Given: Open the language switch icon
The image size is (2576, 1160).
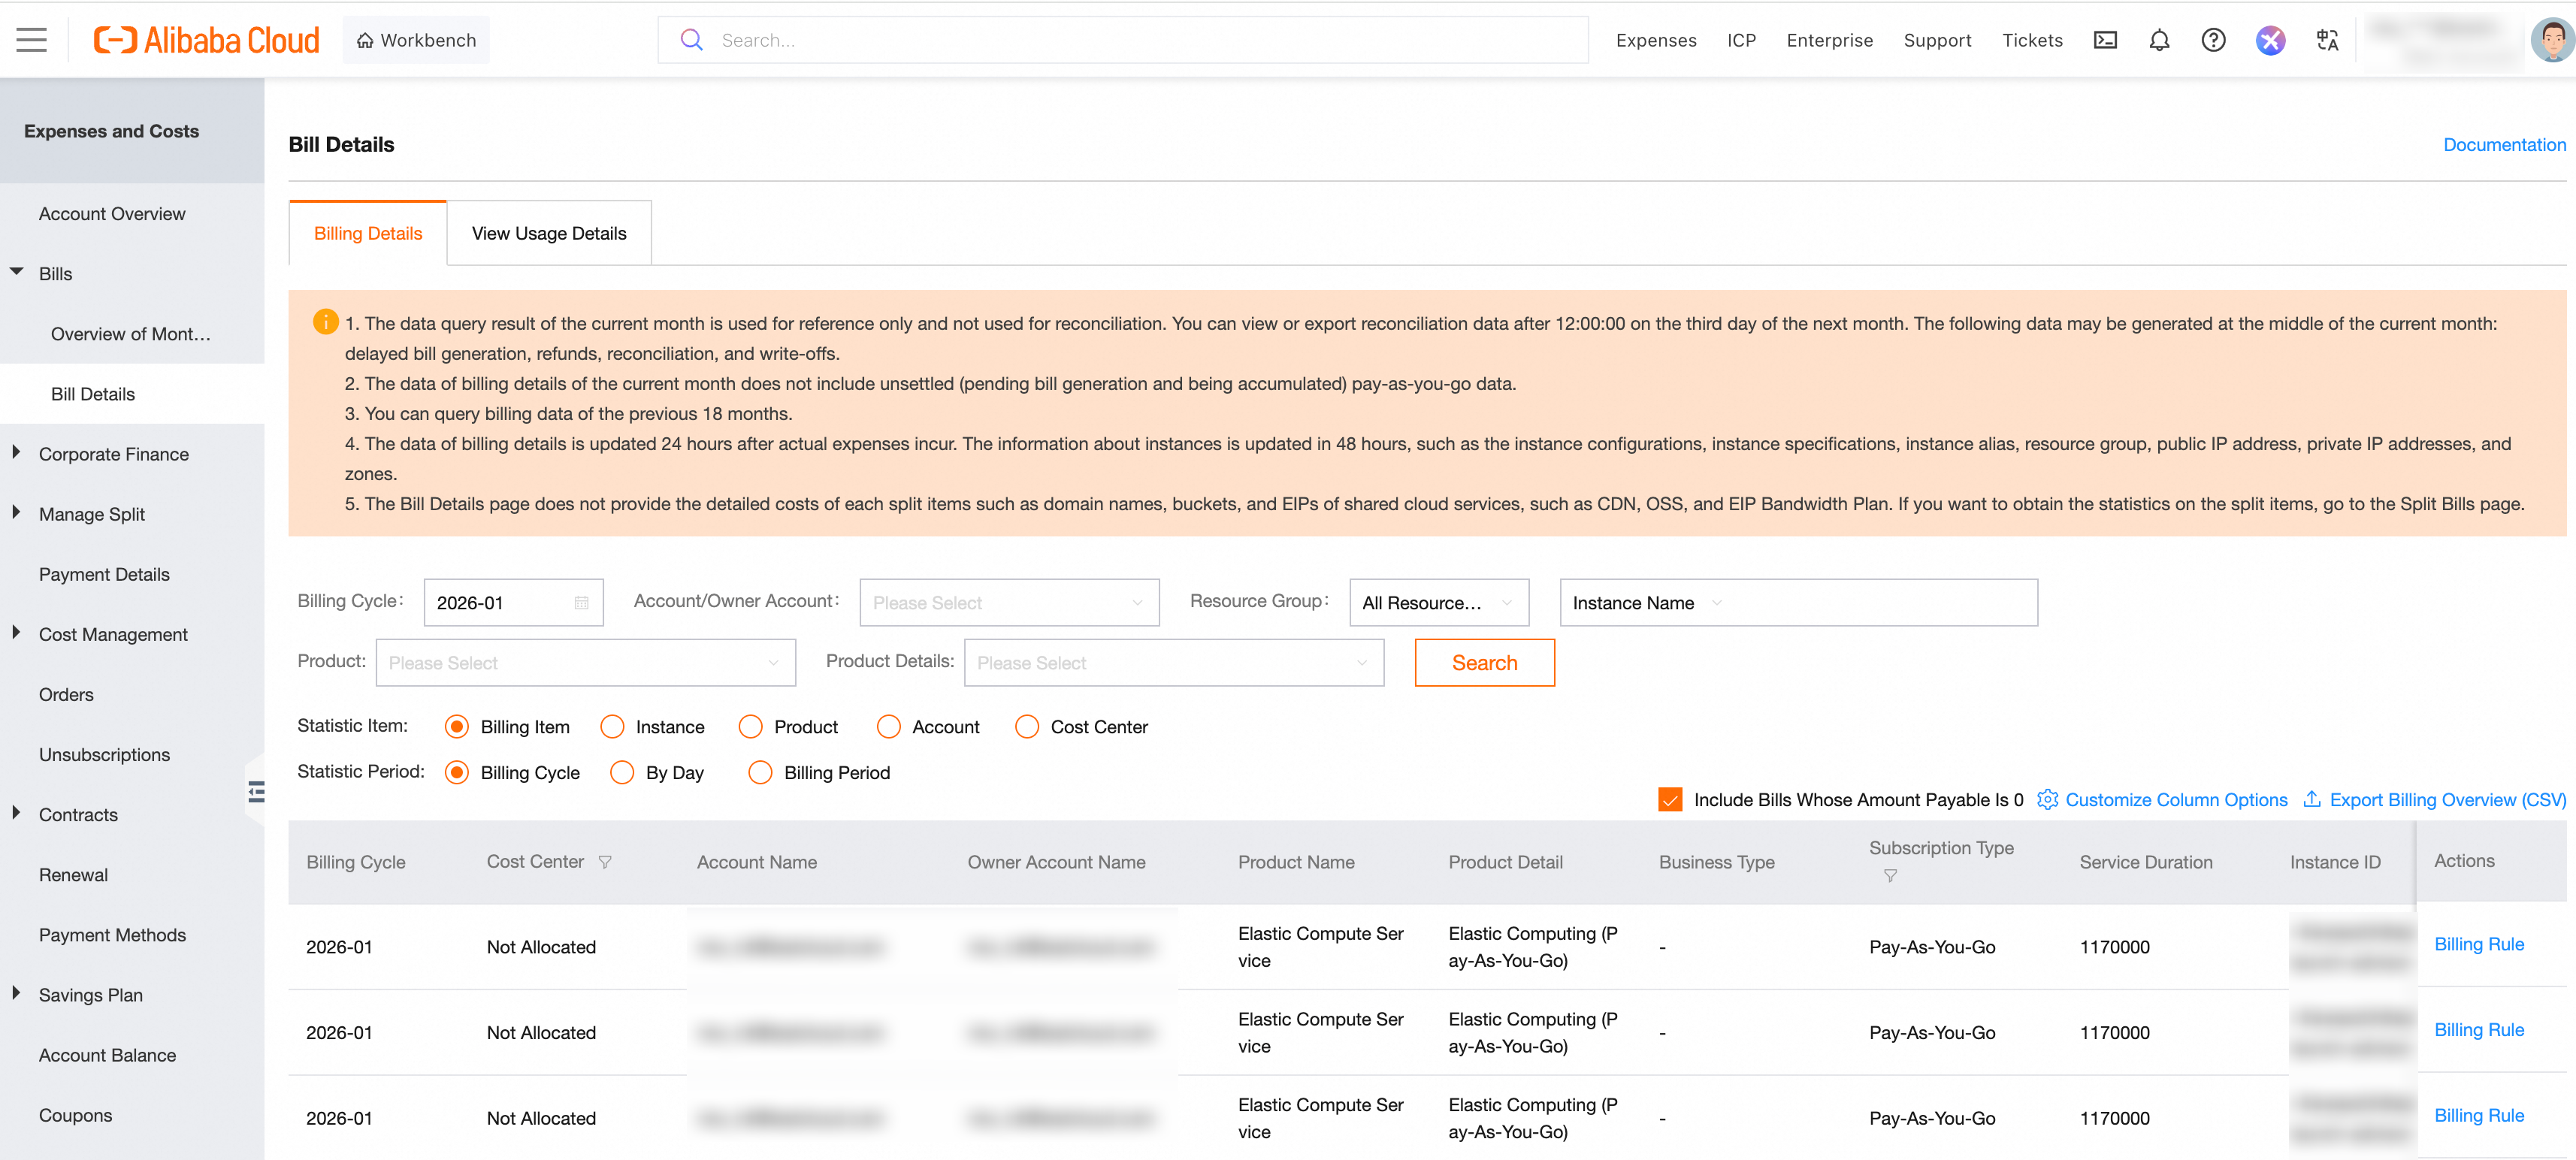Looking at the screenshot, I should pyautogui.click(x=2327, y=40).
